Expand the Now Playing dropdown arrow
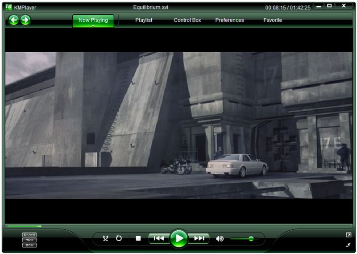Viewport: 357px width, 254px height. (x=93, y=26)
